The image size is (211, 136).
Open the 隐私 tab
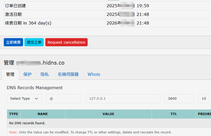[45, 74]
